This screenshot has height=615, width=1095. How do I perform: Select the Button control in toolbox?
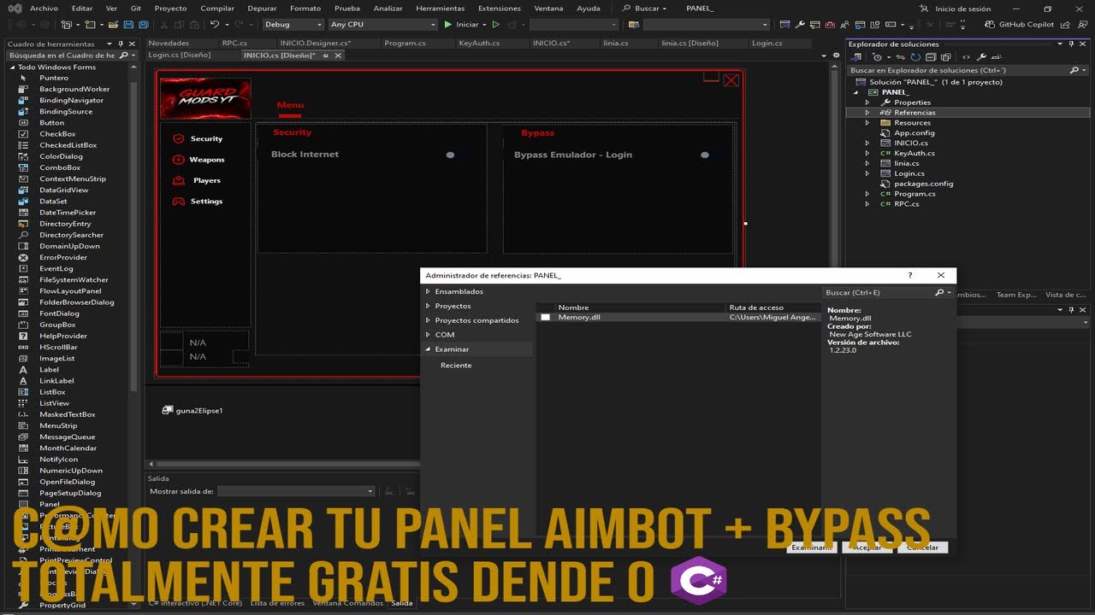(x=51, y=122)
